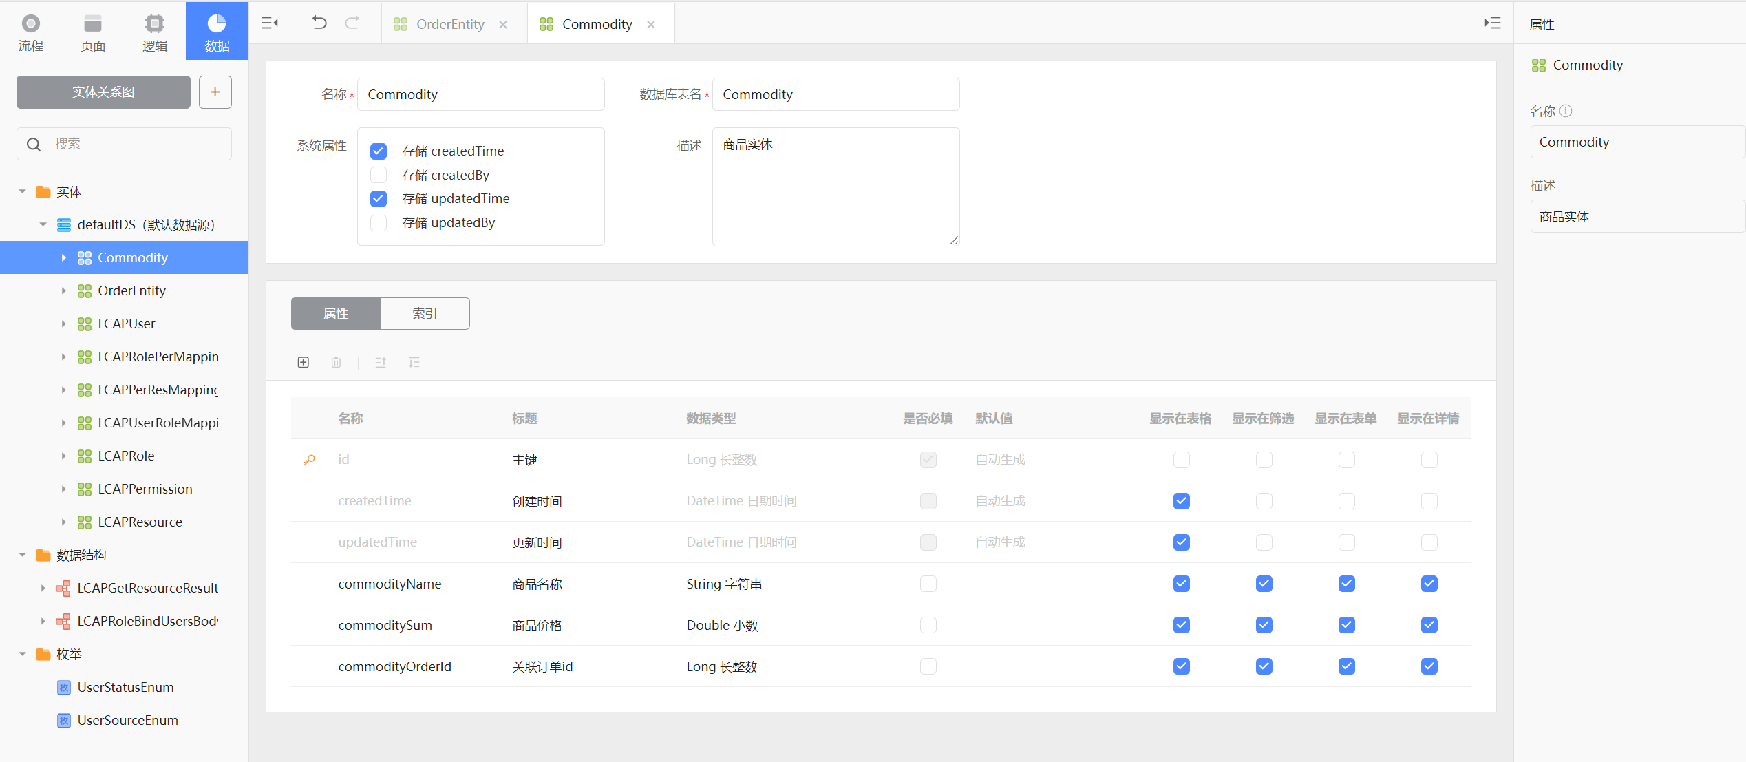Click the redo arrow icon
This screenshot has width=1746, height=762.
pos(352,23)
